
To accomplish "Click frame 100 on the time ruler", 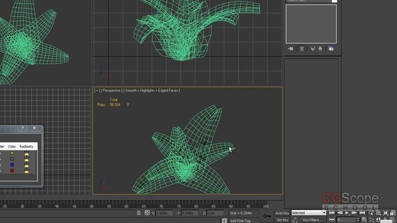I will tap(265, 206).
